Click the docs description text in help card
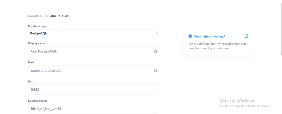Screen dimensions: 282x114 coord(217,46)
